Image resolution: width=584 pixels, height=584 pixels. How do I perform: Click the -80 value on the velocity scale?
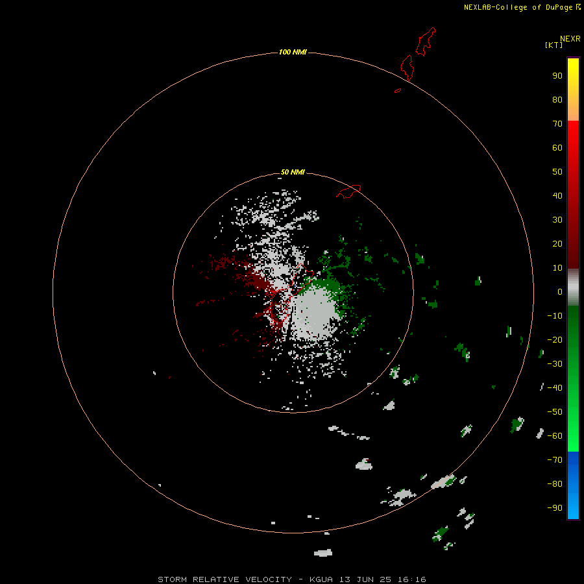coord(555,484)
